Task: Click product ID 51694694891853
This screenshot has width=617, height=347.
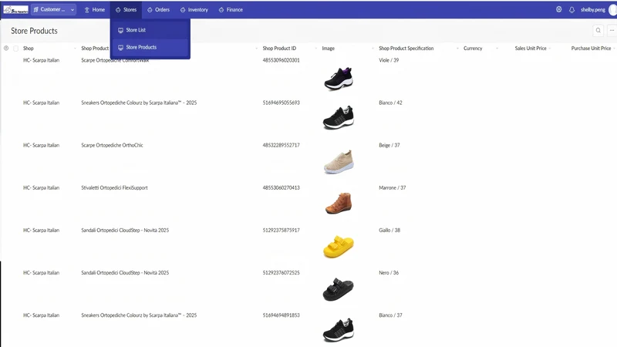Action: pos(281,315)
